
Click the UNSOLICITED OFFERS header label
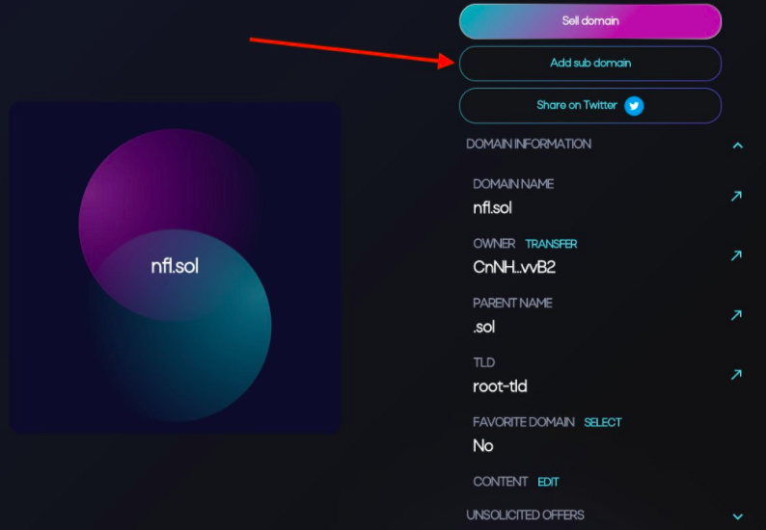point(525,516)
